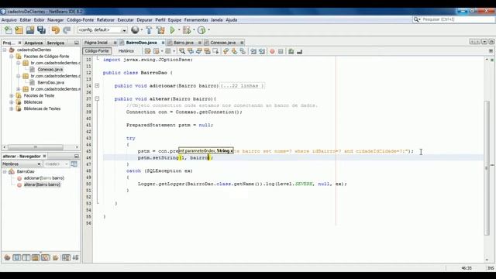Stop macro recording with the gray square
Screen dimensions: 496x279
(x=281, y=51)
